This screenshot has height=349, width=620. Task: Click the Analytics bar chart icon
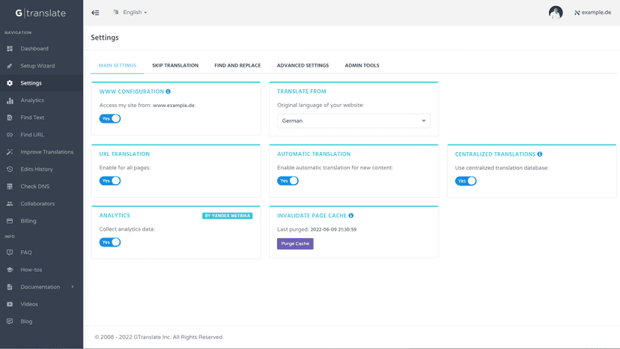[x=10, y=100]
